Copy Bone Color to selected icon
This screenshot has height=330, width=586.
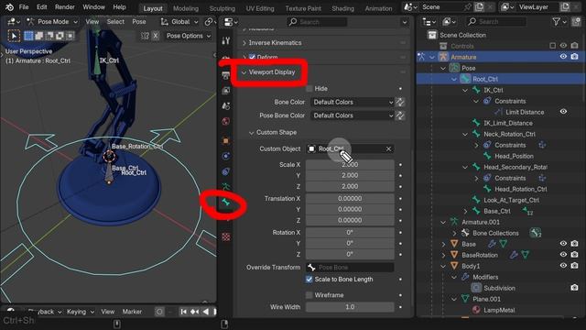[400, 102]
